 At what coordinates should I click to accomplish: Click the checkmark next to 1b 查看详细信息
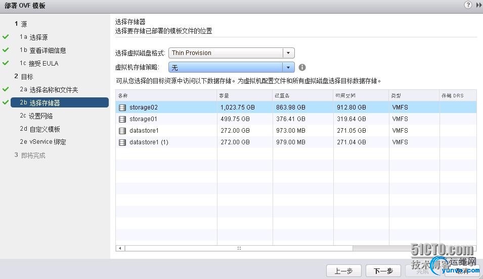(x=6, y=50)
